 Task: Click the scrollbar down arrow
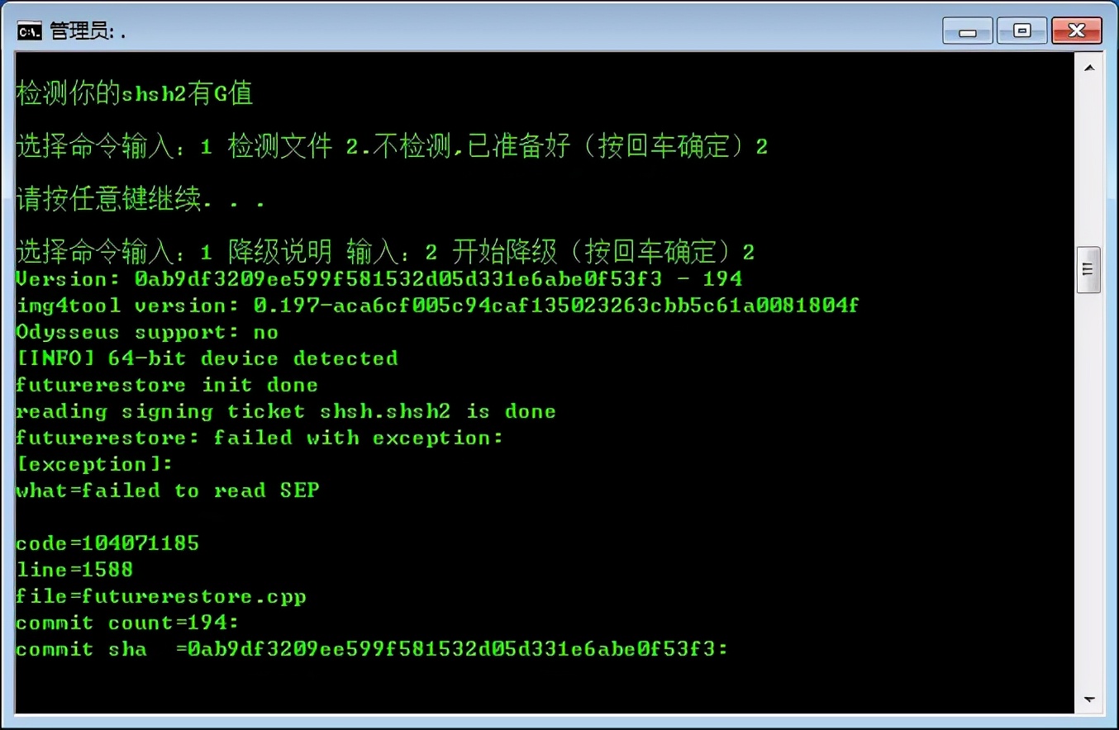pyautogui.click(x=1088, y=698)
